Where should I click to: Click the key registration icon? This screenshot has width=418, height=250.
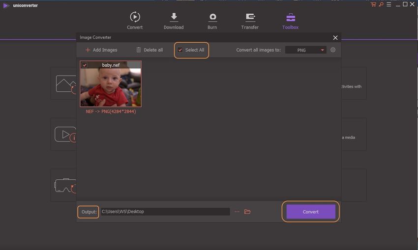[381, 4]
